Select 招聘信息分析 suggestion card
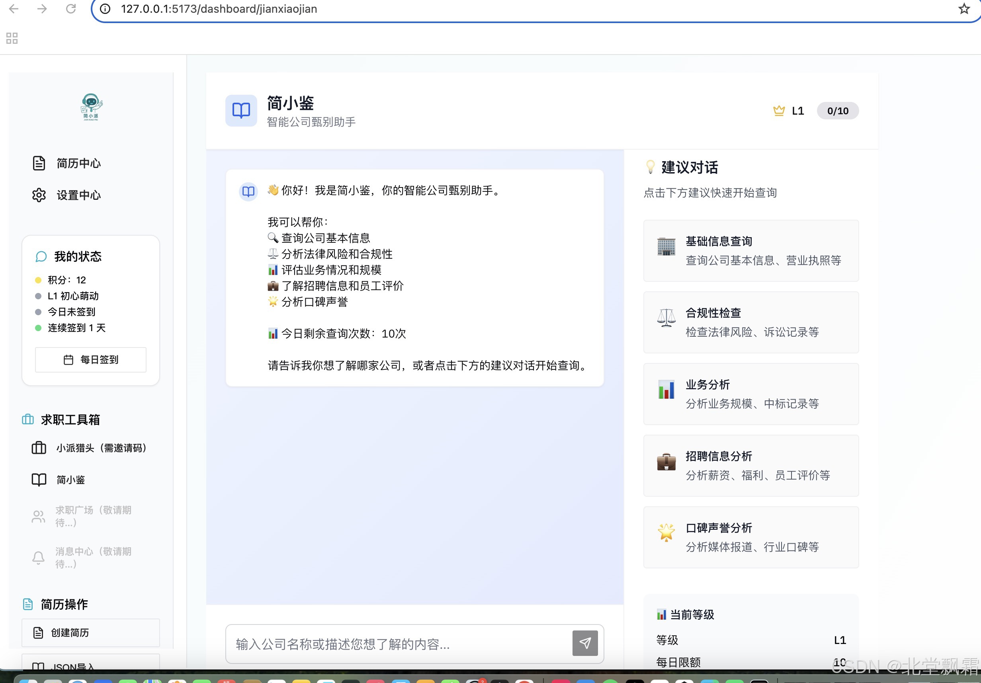Image resolution: width=981 pixels, height=683 pixels. click(x=751, y=466)
